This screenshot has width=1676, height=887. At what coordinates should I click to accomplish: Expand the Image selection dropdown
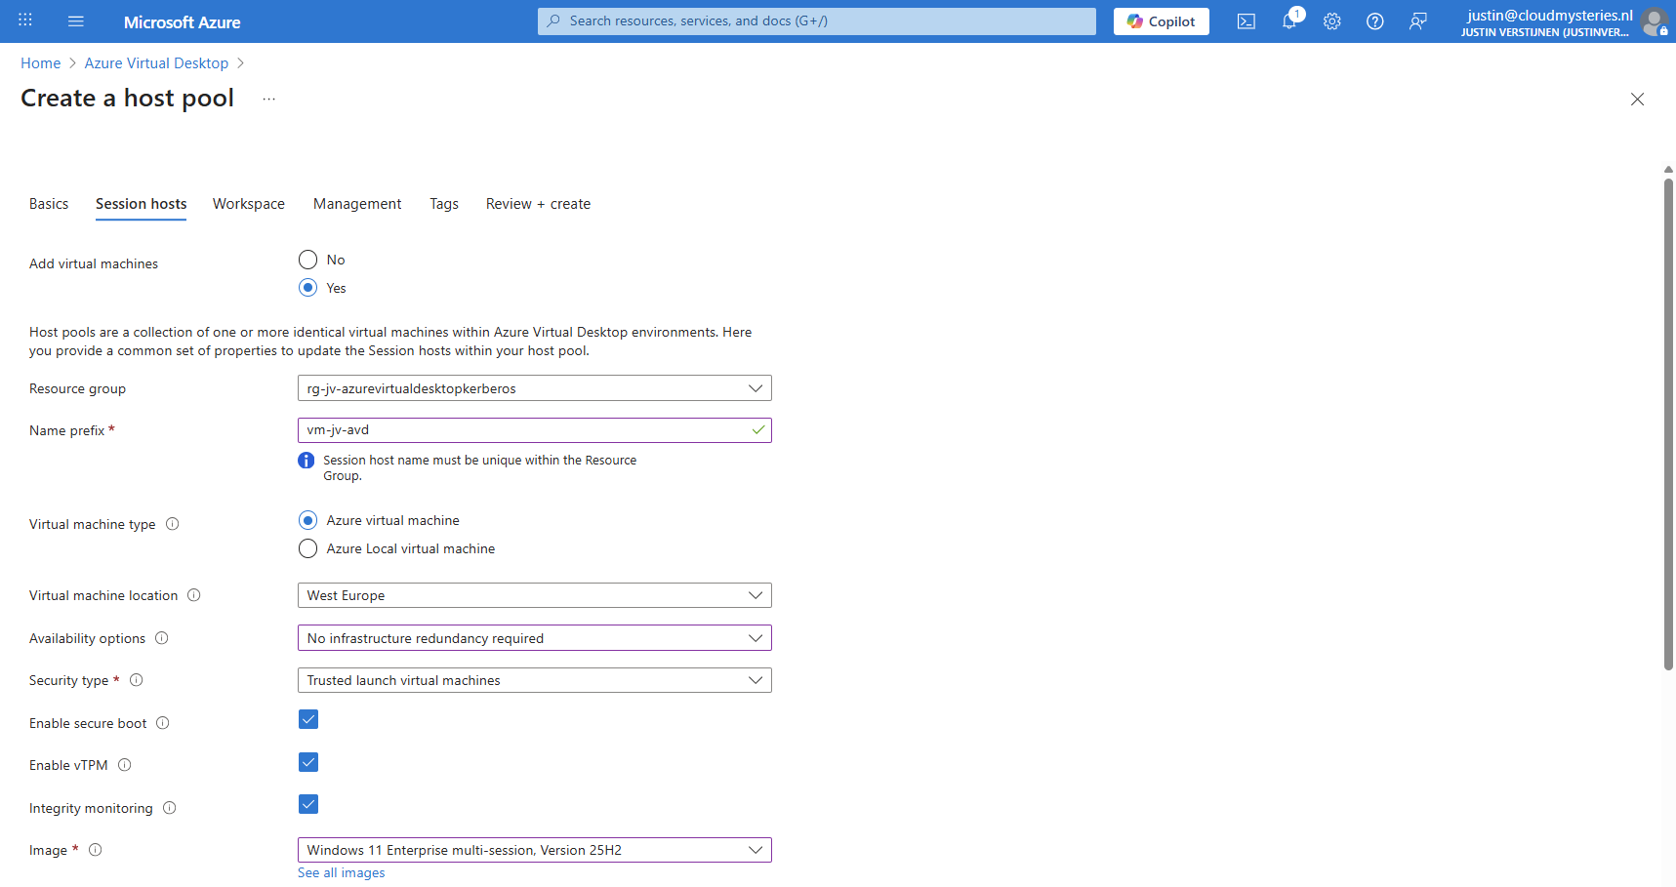tap(534, 850)
